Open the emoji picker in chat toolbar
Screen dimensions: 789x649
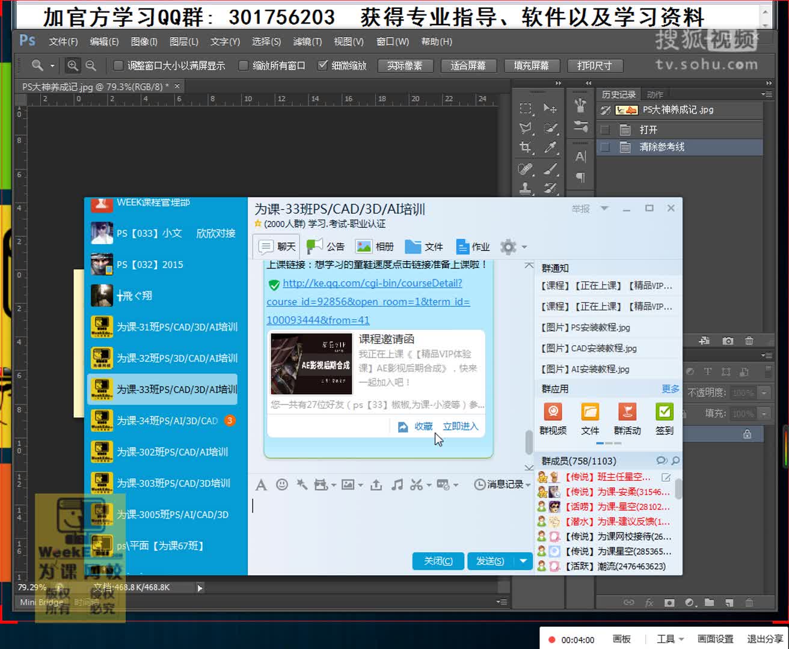[x=281, y=484]
